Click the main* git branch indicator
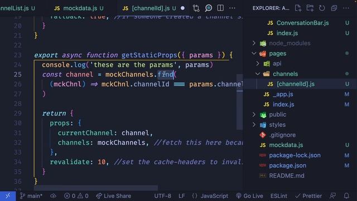Image resolution: width=357 pixels, height=201 pixels. tap(31, 196)
